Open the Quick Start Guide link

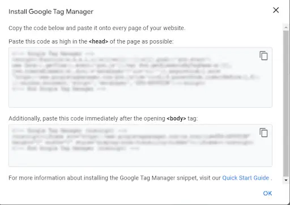coord(245,178)
